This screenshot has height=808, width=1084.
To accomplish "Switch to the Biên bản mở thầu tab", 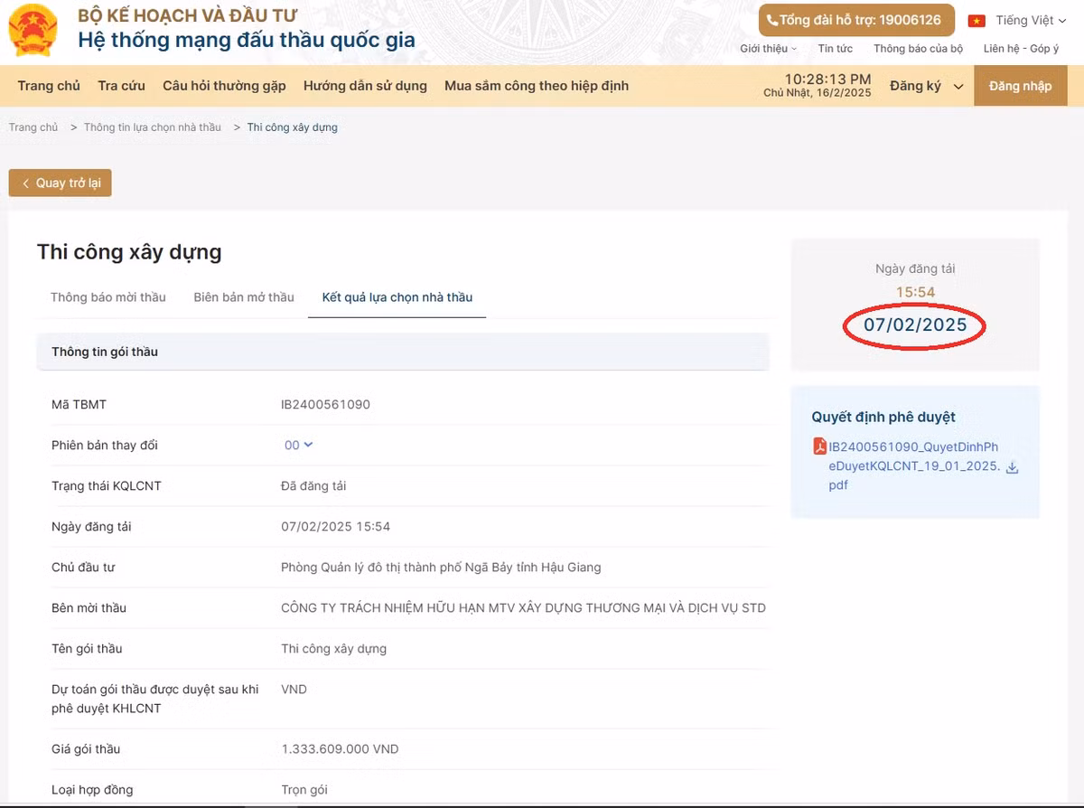I will point(244,296).
